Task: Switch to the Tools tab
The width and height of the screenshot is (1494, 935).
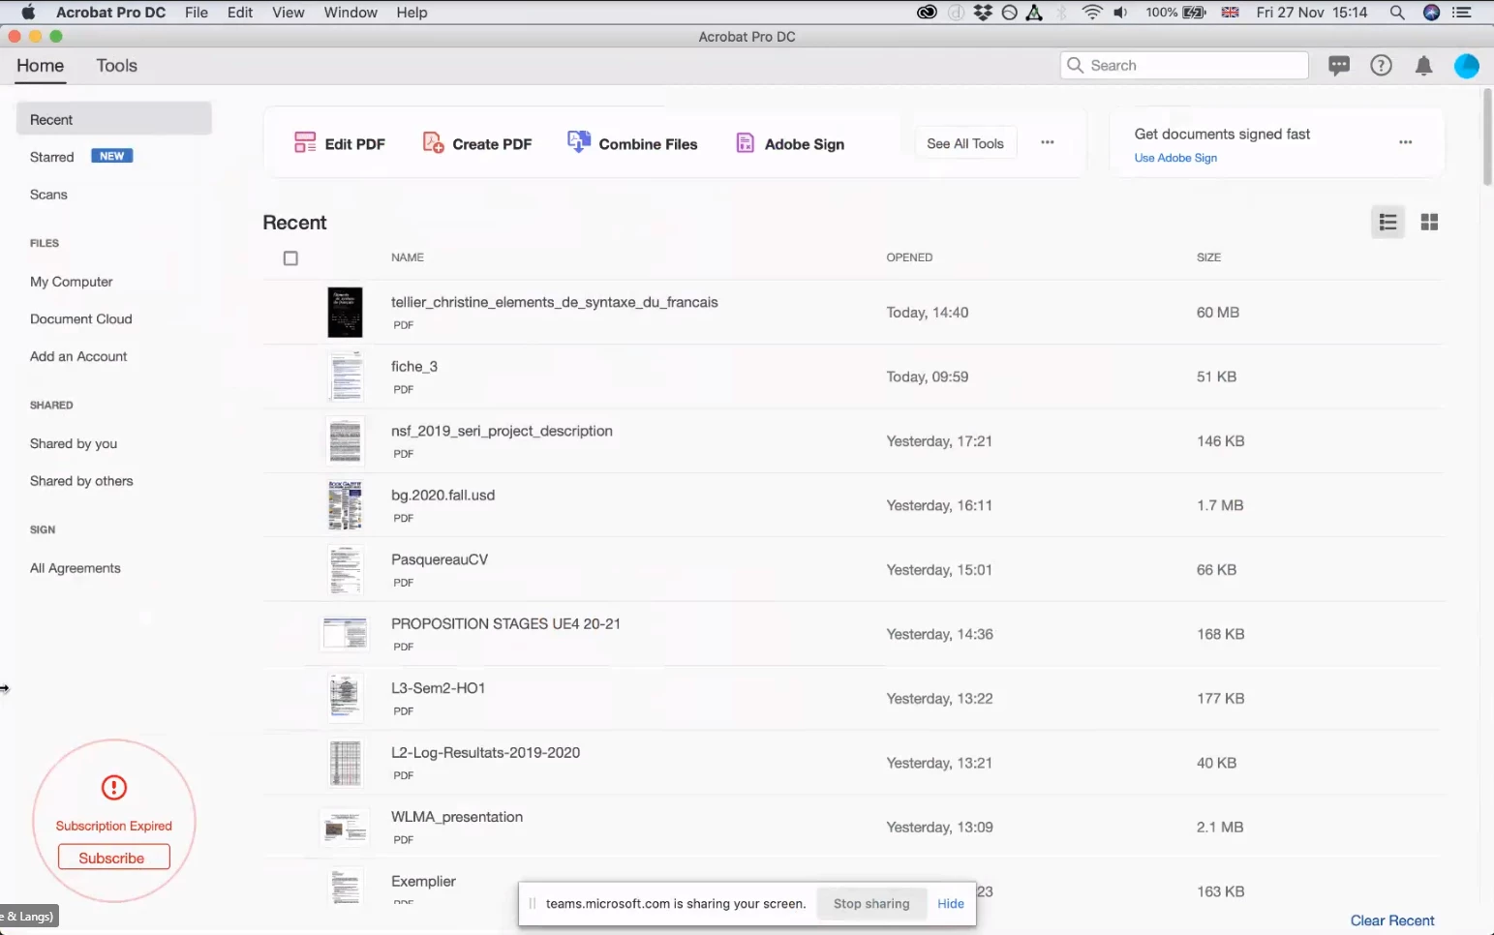Action: tap(117, 66)
